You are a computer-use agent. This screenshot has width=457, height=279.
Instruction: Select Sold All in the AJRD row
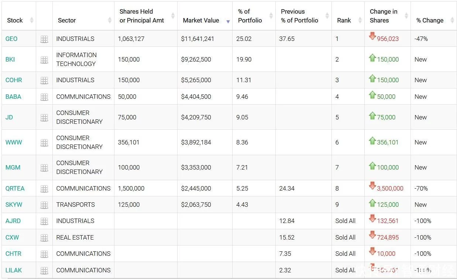[346, 221]
